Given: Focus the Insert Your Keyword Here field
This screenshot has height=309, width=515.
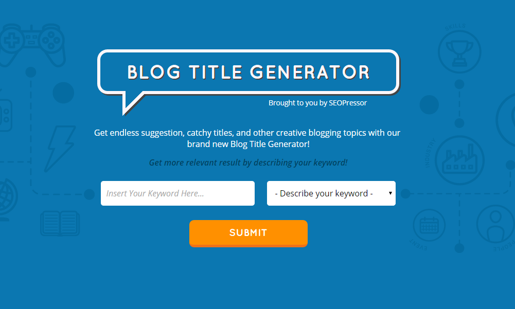Looking at the screenshot, I should coord(177,193).
